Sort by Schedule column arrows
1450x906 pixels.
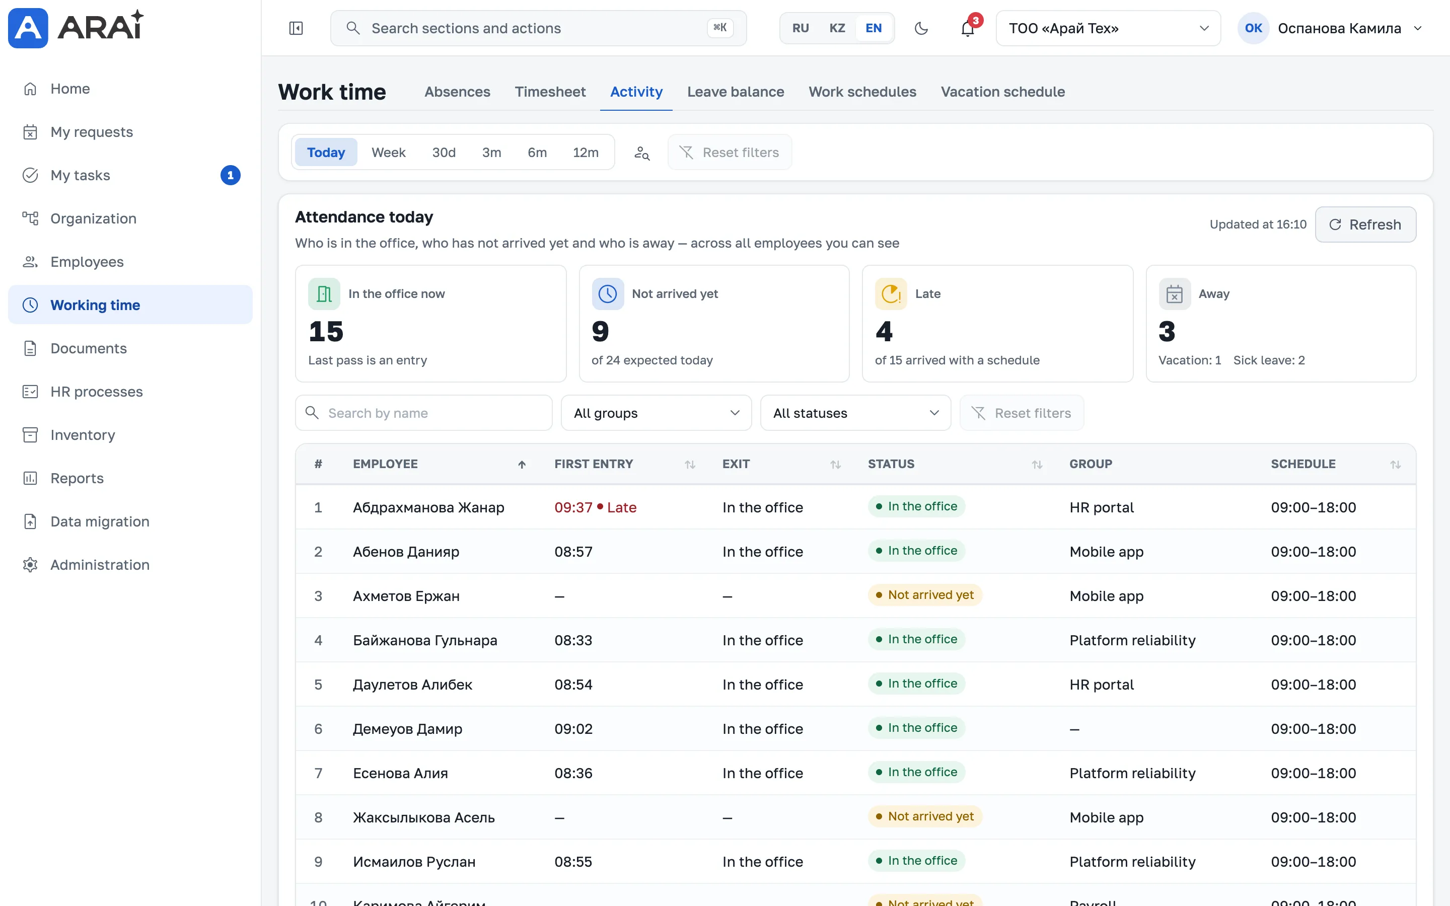1396,465
